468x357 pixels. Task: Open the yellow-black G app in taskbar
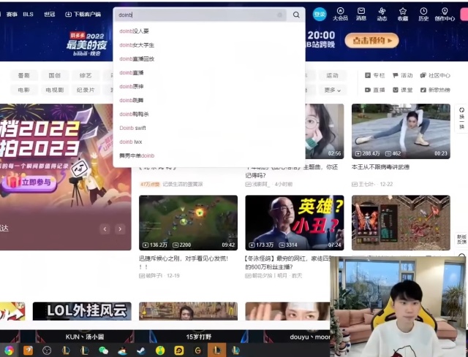click(x=197, y=350)
